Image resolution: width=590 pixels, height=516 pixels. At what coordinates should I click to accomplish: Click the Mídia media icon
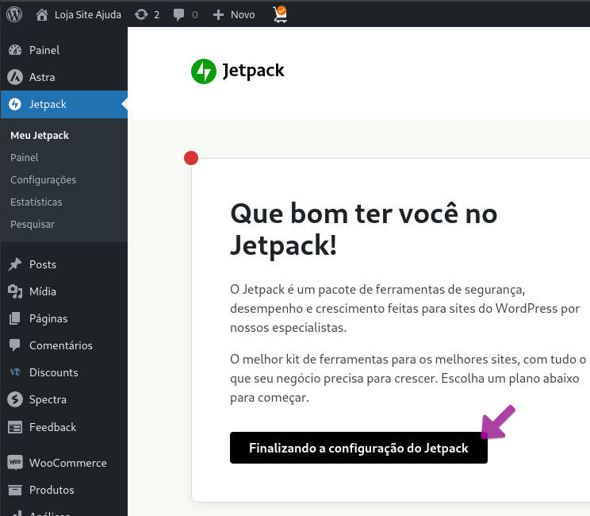(x=15, y=291)
